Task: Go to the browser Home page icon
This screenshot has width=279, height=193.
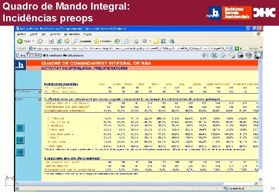Action: click(67, 41)
